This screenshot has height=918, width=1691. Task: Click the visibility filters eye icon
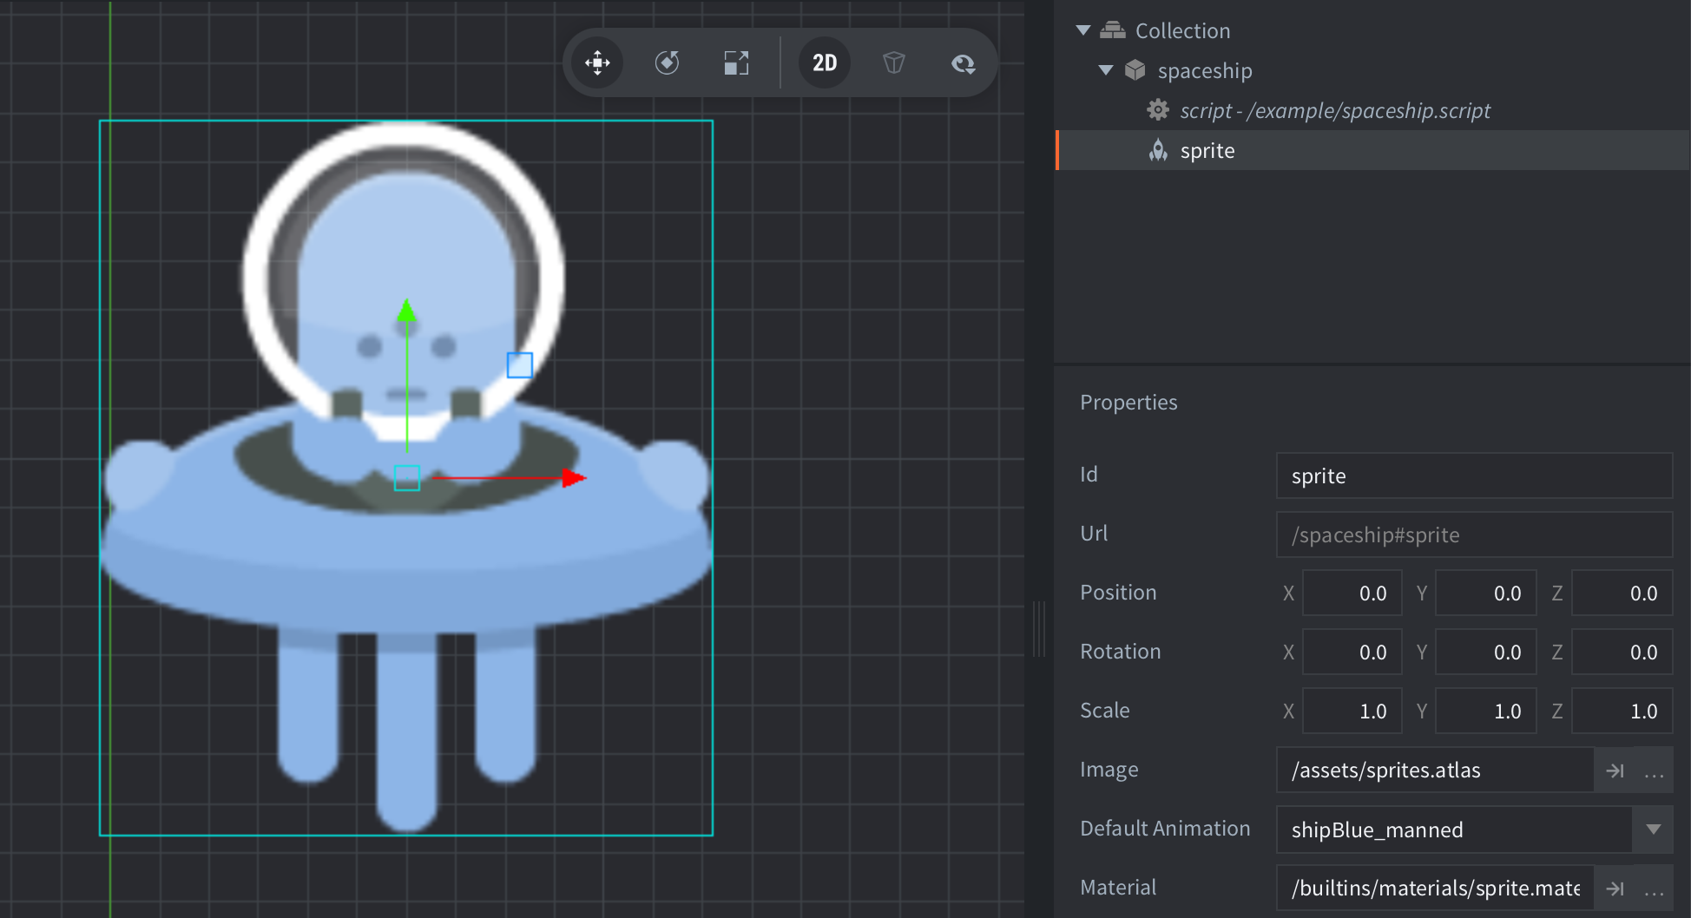tap(963, 62)
